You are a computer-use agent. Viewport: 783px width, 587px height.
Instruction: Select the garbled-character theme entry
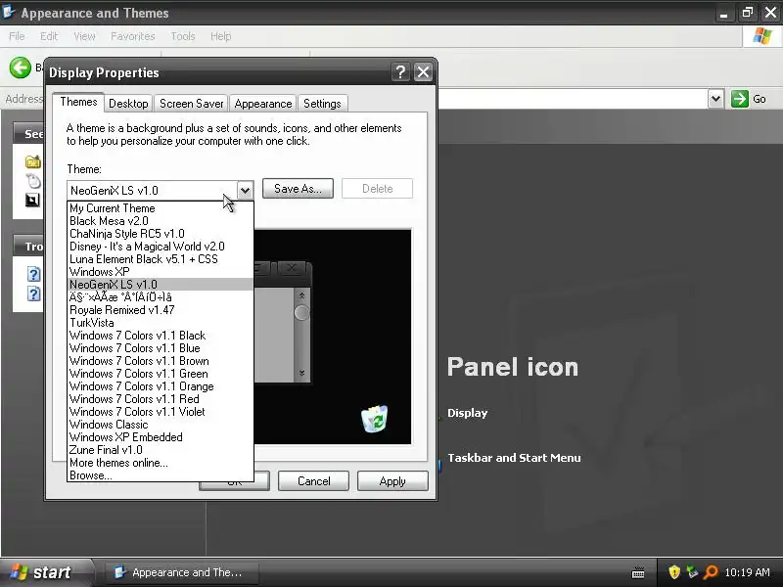[160, 297]
